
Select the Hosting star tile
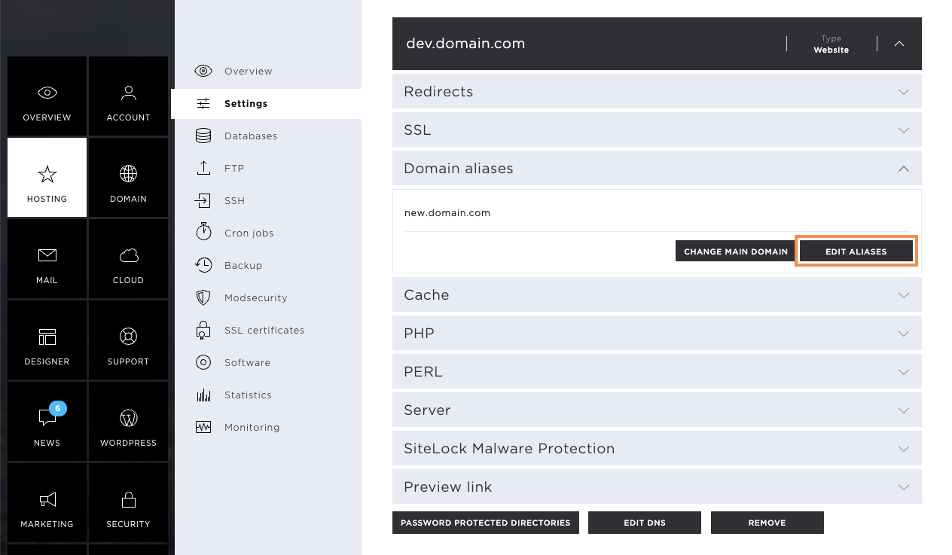(47, 178)
